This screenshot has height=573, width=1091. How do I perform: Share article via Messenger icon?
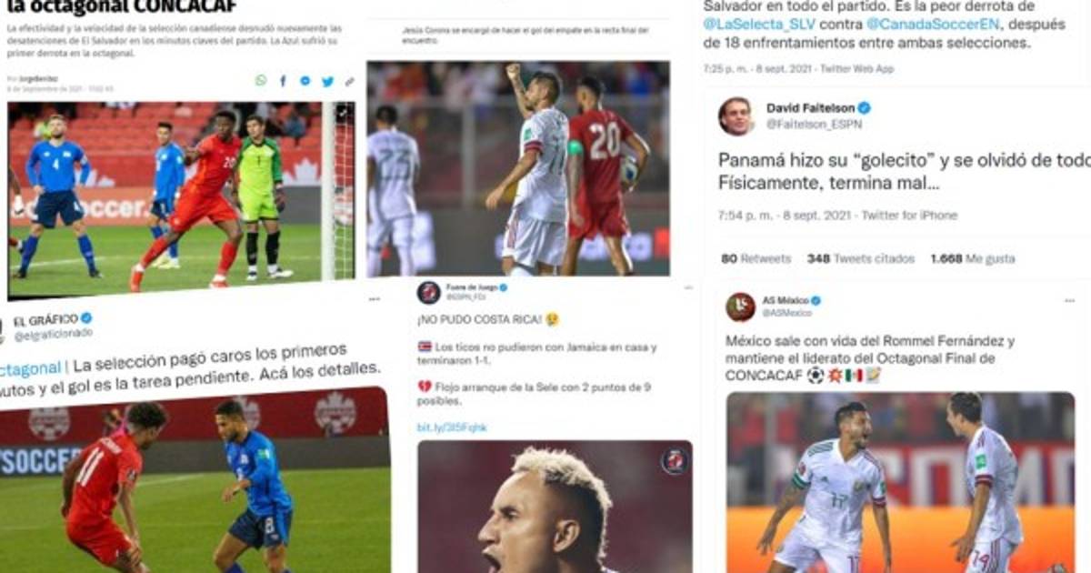pyautogui.click(x=305, y=82)
